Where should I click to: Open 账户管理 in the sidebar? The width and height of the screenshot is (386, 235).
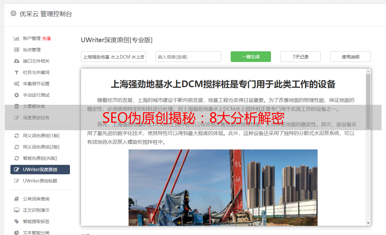point(32,38)
